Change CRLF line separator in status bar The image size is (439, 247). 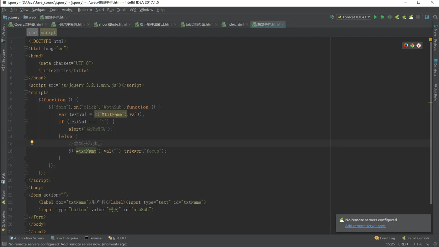click(x=403, y=244)
